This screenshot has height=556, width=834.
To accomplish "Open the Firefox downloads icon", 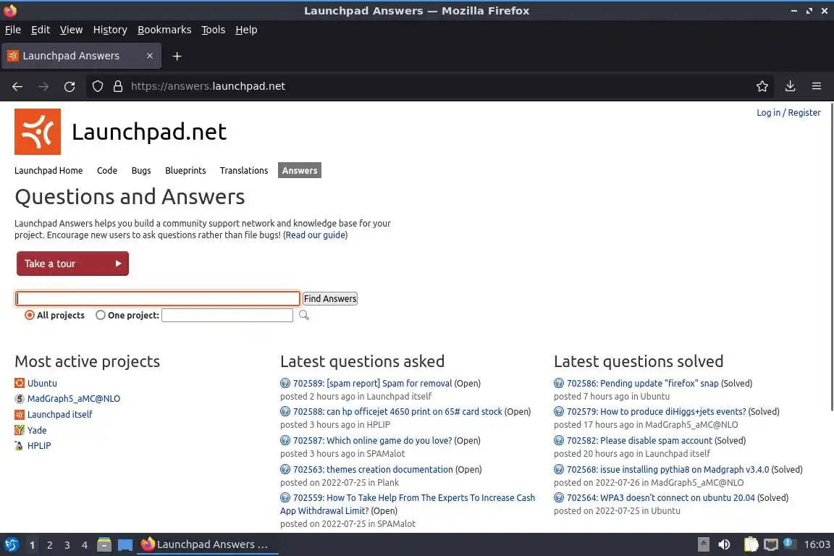I will pyautogui.click(x=791, y=86).
